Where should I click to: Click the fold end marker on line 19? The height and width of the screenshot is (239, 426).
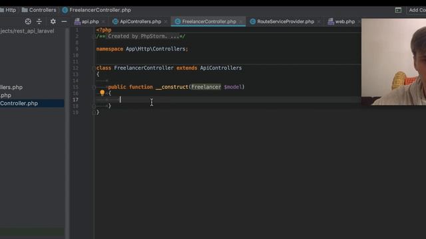click(x=94, y=112)
